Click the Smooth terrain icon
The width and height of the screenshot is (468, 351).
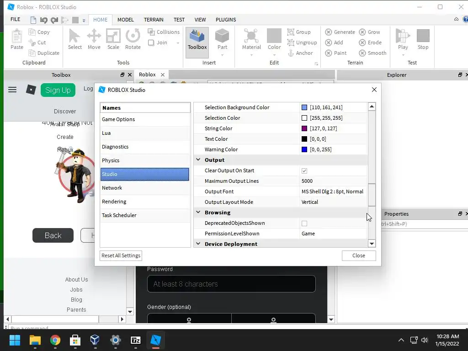click(362, 53)
